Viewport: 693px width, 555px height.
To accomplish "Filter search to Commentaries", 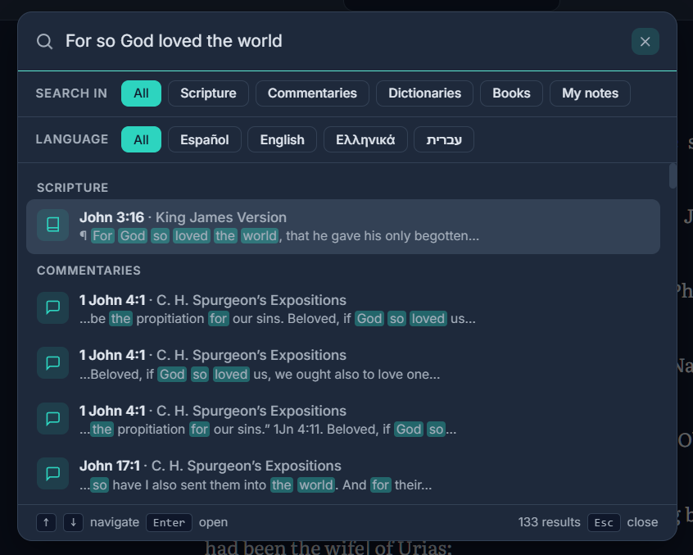I will coord(312,93).
